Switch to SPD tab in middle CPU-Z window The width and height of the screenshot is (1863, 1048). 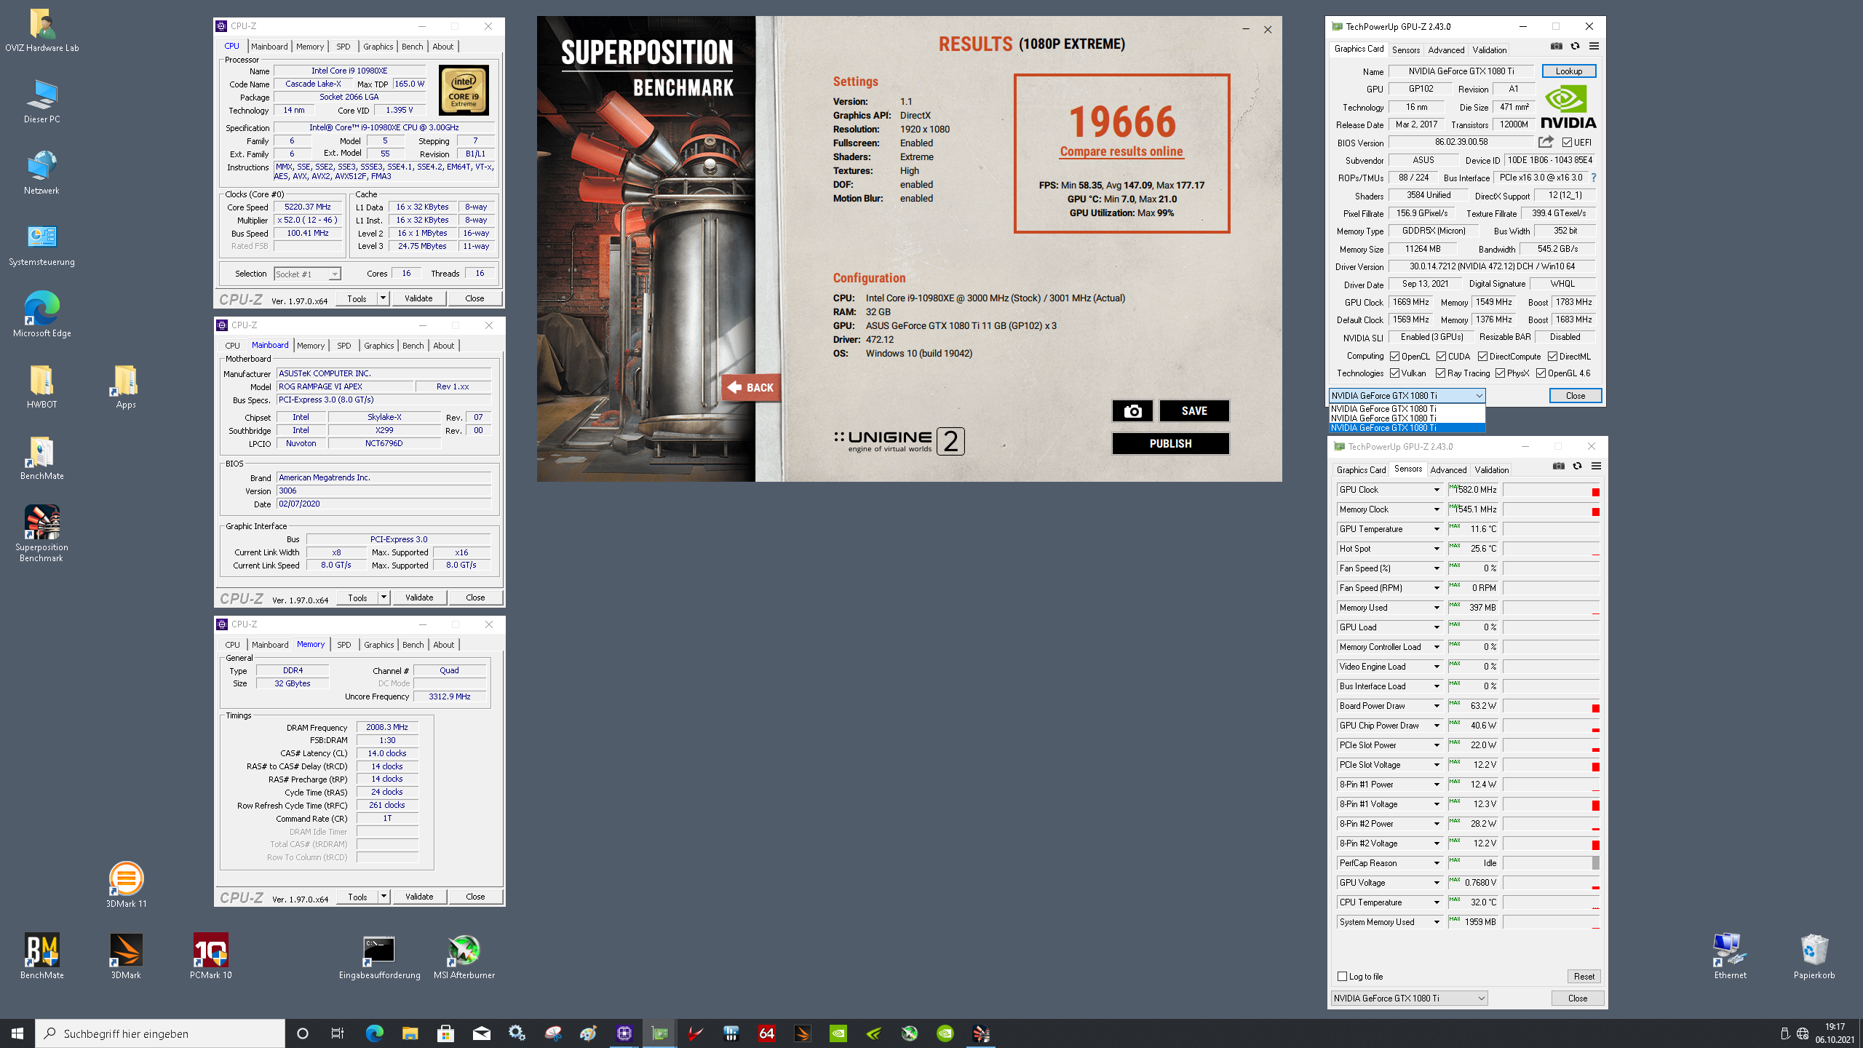click(x=344, y=346)
